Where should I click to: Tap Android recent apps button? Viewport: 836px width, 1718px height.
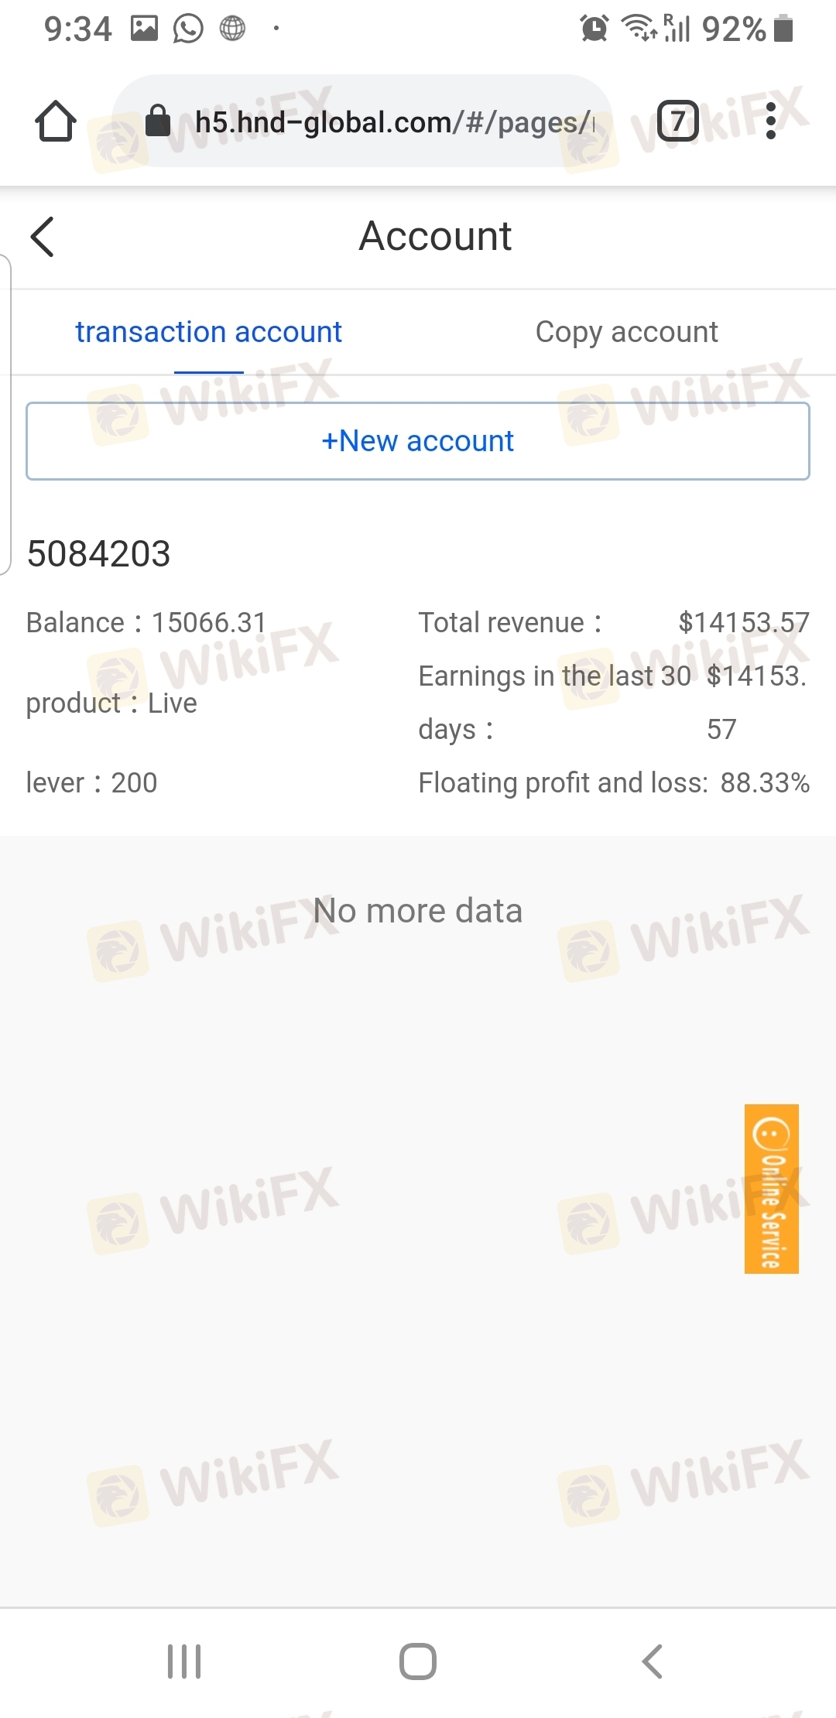[184, 1661]
